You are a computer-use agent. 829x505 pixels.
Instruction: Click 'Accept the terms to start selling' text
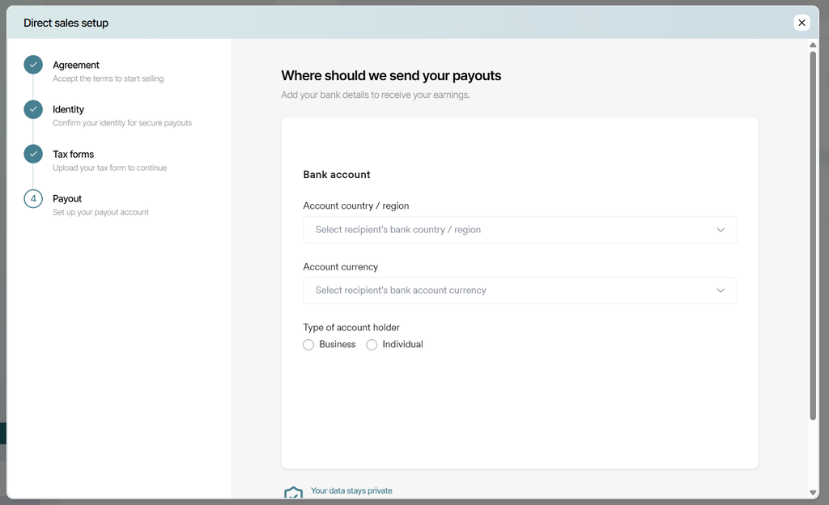coord(108,79)
